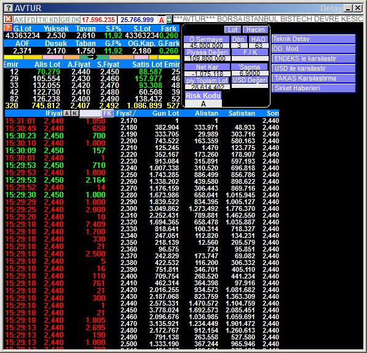Click the Yuksek value 2,530
This screenshot has height=353, width=367.
pyautogui.click(x=56, y=36)
